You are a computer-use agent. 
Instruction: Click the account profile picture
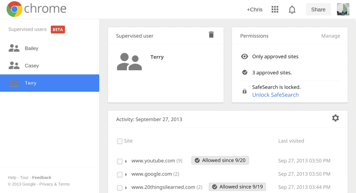point(343,9)
